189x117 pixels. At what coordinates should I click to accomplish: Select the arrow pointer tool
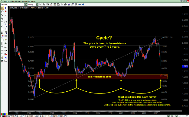2,8
